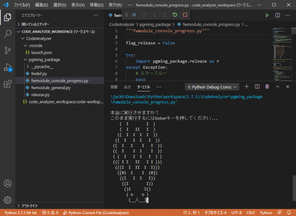Maximize the panel size with up chevron
Image resolution: width=296 pixels, height=216 pixels.
pyautogui.click(x=277, y=87)
